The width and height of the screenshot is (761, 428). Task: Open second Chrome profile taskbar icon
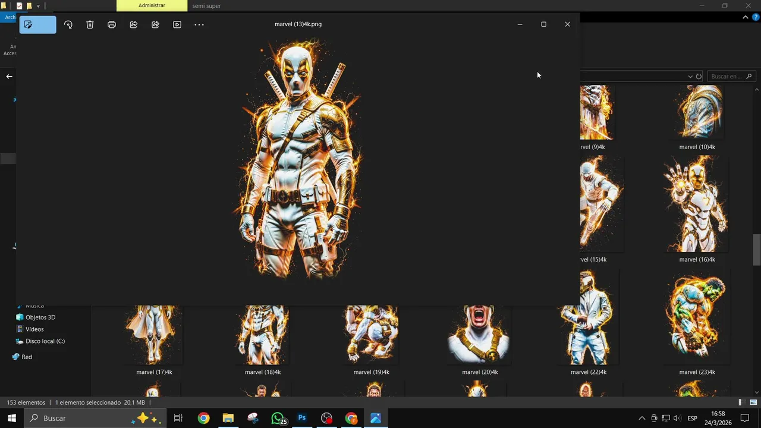(x=351, y=418)
